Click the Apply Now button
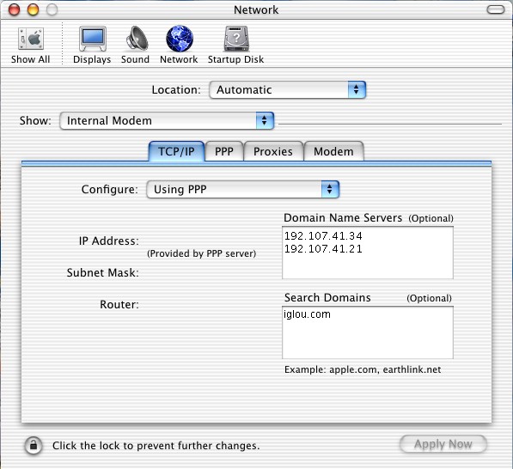Viewport: 513px width, 469px height. pyautogui.click(x=443, y=444)
